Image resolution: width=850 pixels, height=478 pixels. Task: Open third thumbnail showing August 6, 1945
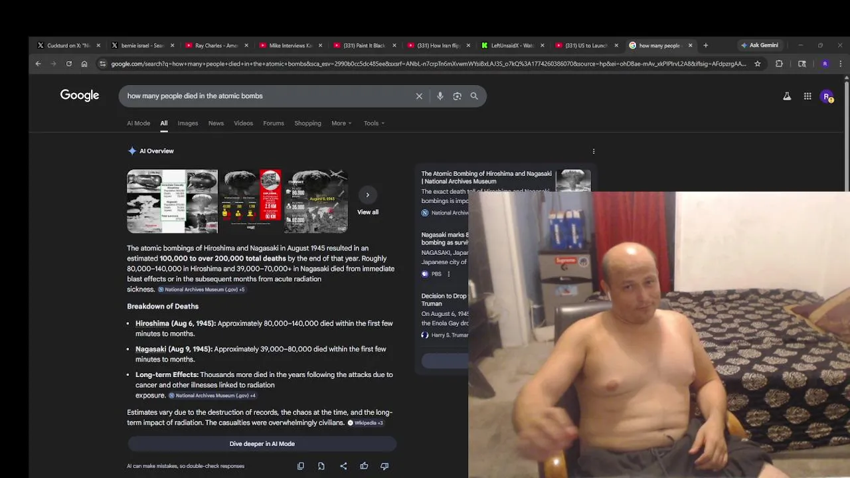pos(316,201)
